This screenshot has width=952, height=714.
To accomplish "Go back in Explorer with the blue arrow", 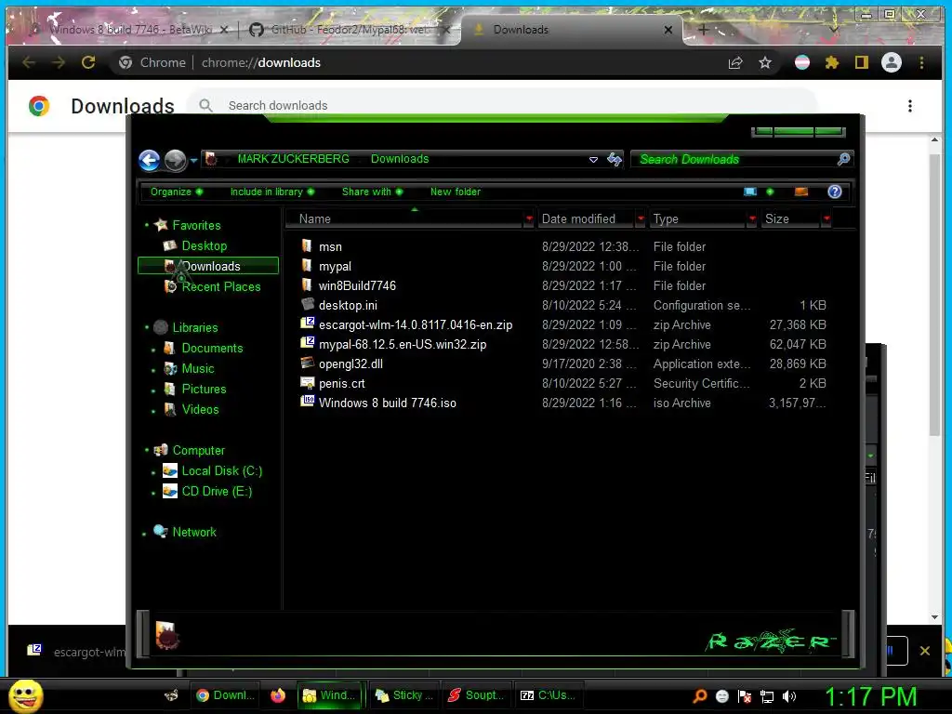I will click(x=149, y=160).
